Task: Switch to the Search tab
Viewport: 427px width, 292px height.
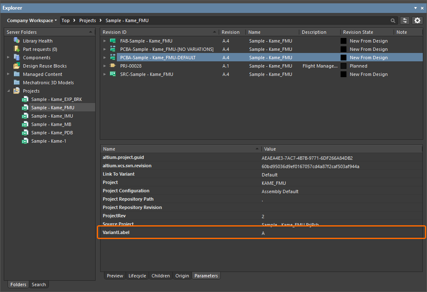Action: click(x=39, y=284)
